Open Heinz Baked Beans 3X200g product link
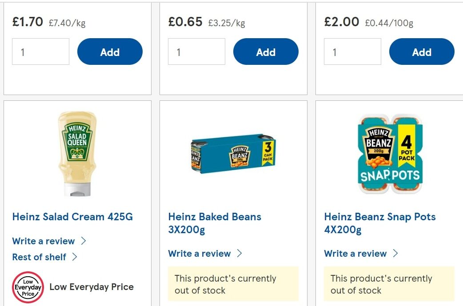The width and height of the screenshot is (463, 306). [x=215, y=223]
